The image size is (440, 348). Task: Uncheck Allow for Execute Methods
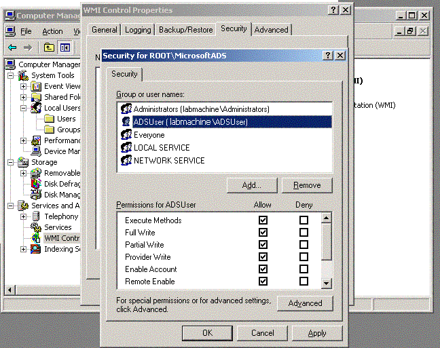pos(263,220)
